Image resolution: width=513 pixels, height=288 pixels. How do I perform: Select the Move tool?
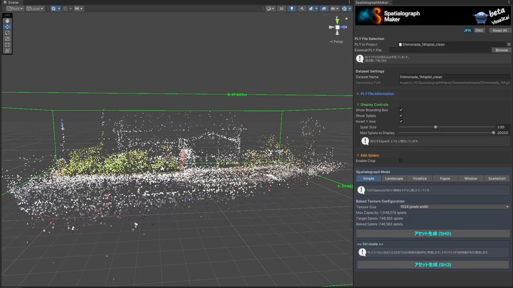click(7, 26)
